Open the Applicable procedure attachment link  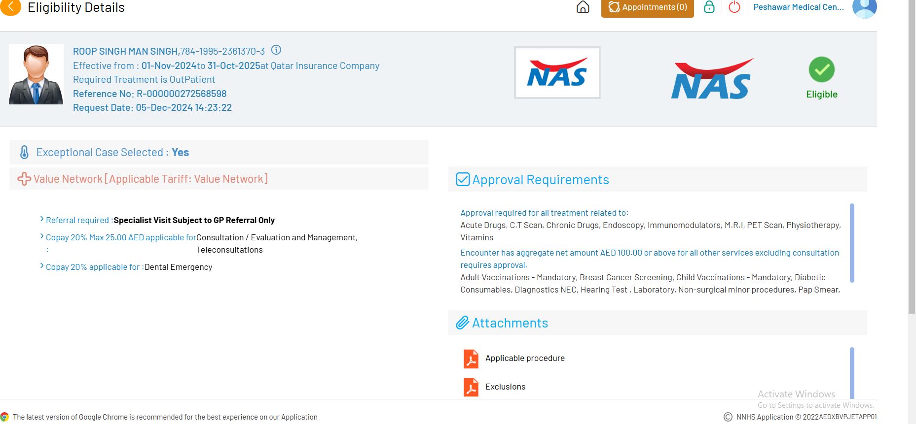click(525, 358)
